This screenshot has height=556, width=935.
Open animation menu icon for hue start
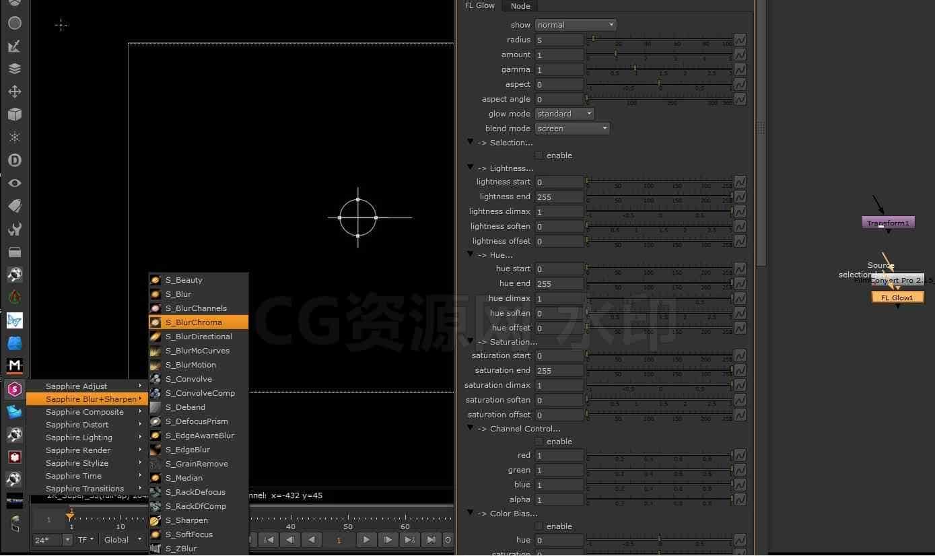point(740,269)
